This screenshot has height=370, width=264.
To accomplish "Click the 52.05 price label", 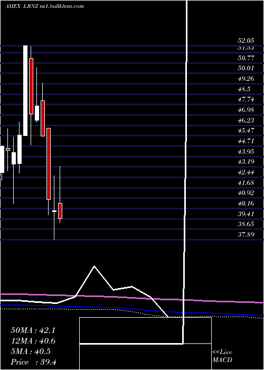I will pyautogui.click(x=246, y=41).
